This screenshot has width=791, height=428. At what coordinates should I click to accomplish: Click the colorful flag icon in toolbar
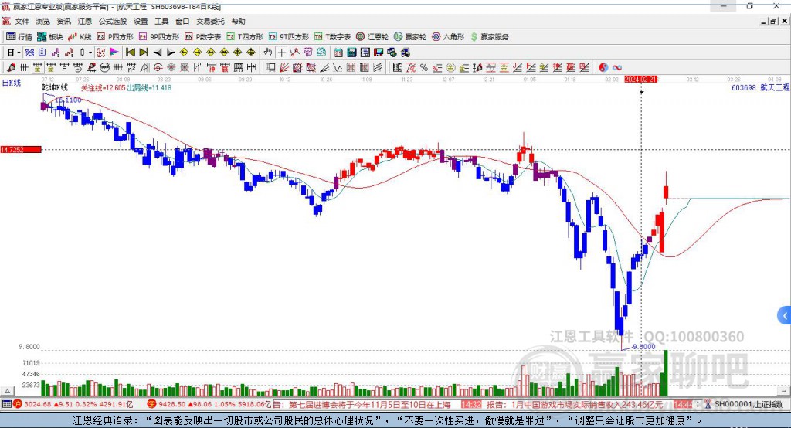[114, 52]
